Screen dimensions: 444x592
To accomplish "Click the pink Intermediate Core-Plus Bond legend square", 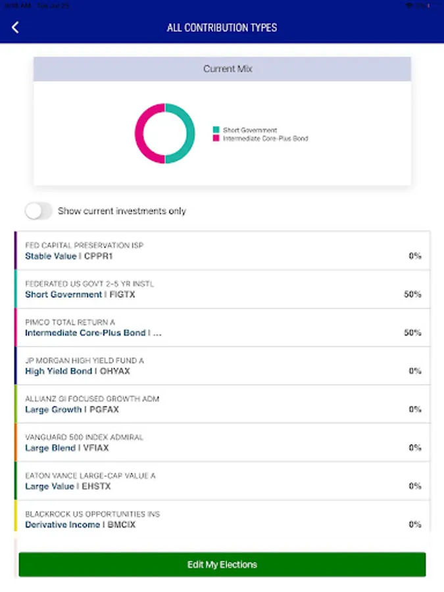I will (216, 139).
